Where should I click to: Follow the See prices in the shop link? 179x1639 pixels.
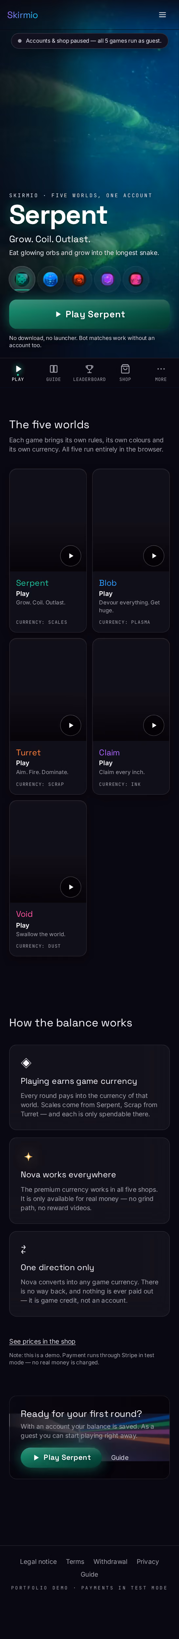[42, 1341]
